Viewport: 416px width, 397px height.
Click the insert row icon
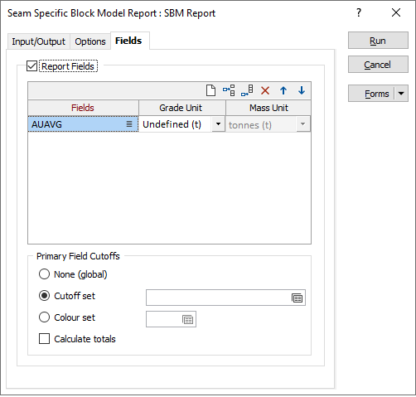229,90
